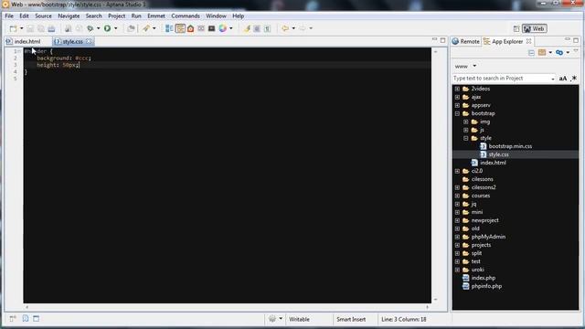Click the orange house home icon

(x=191, y=28)
